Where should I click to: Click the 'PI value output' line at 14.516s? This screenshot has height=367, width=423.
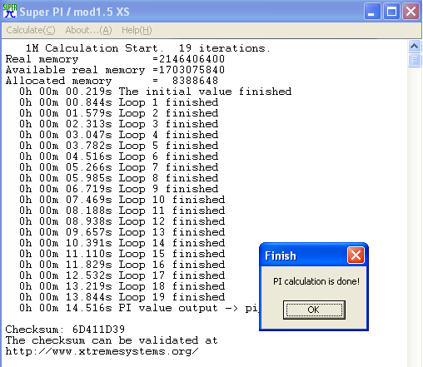tap(139, 308)
